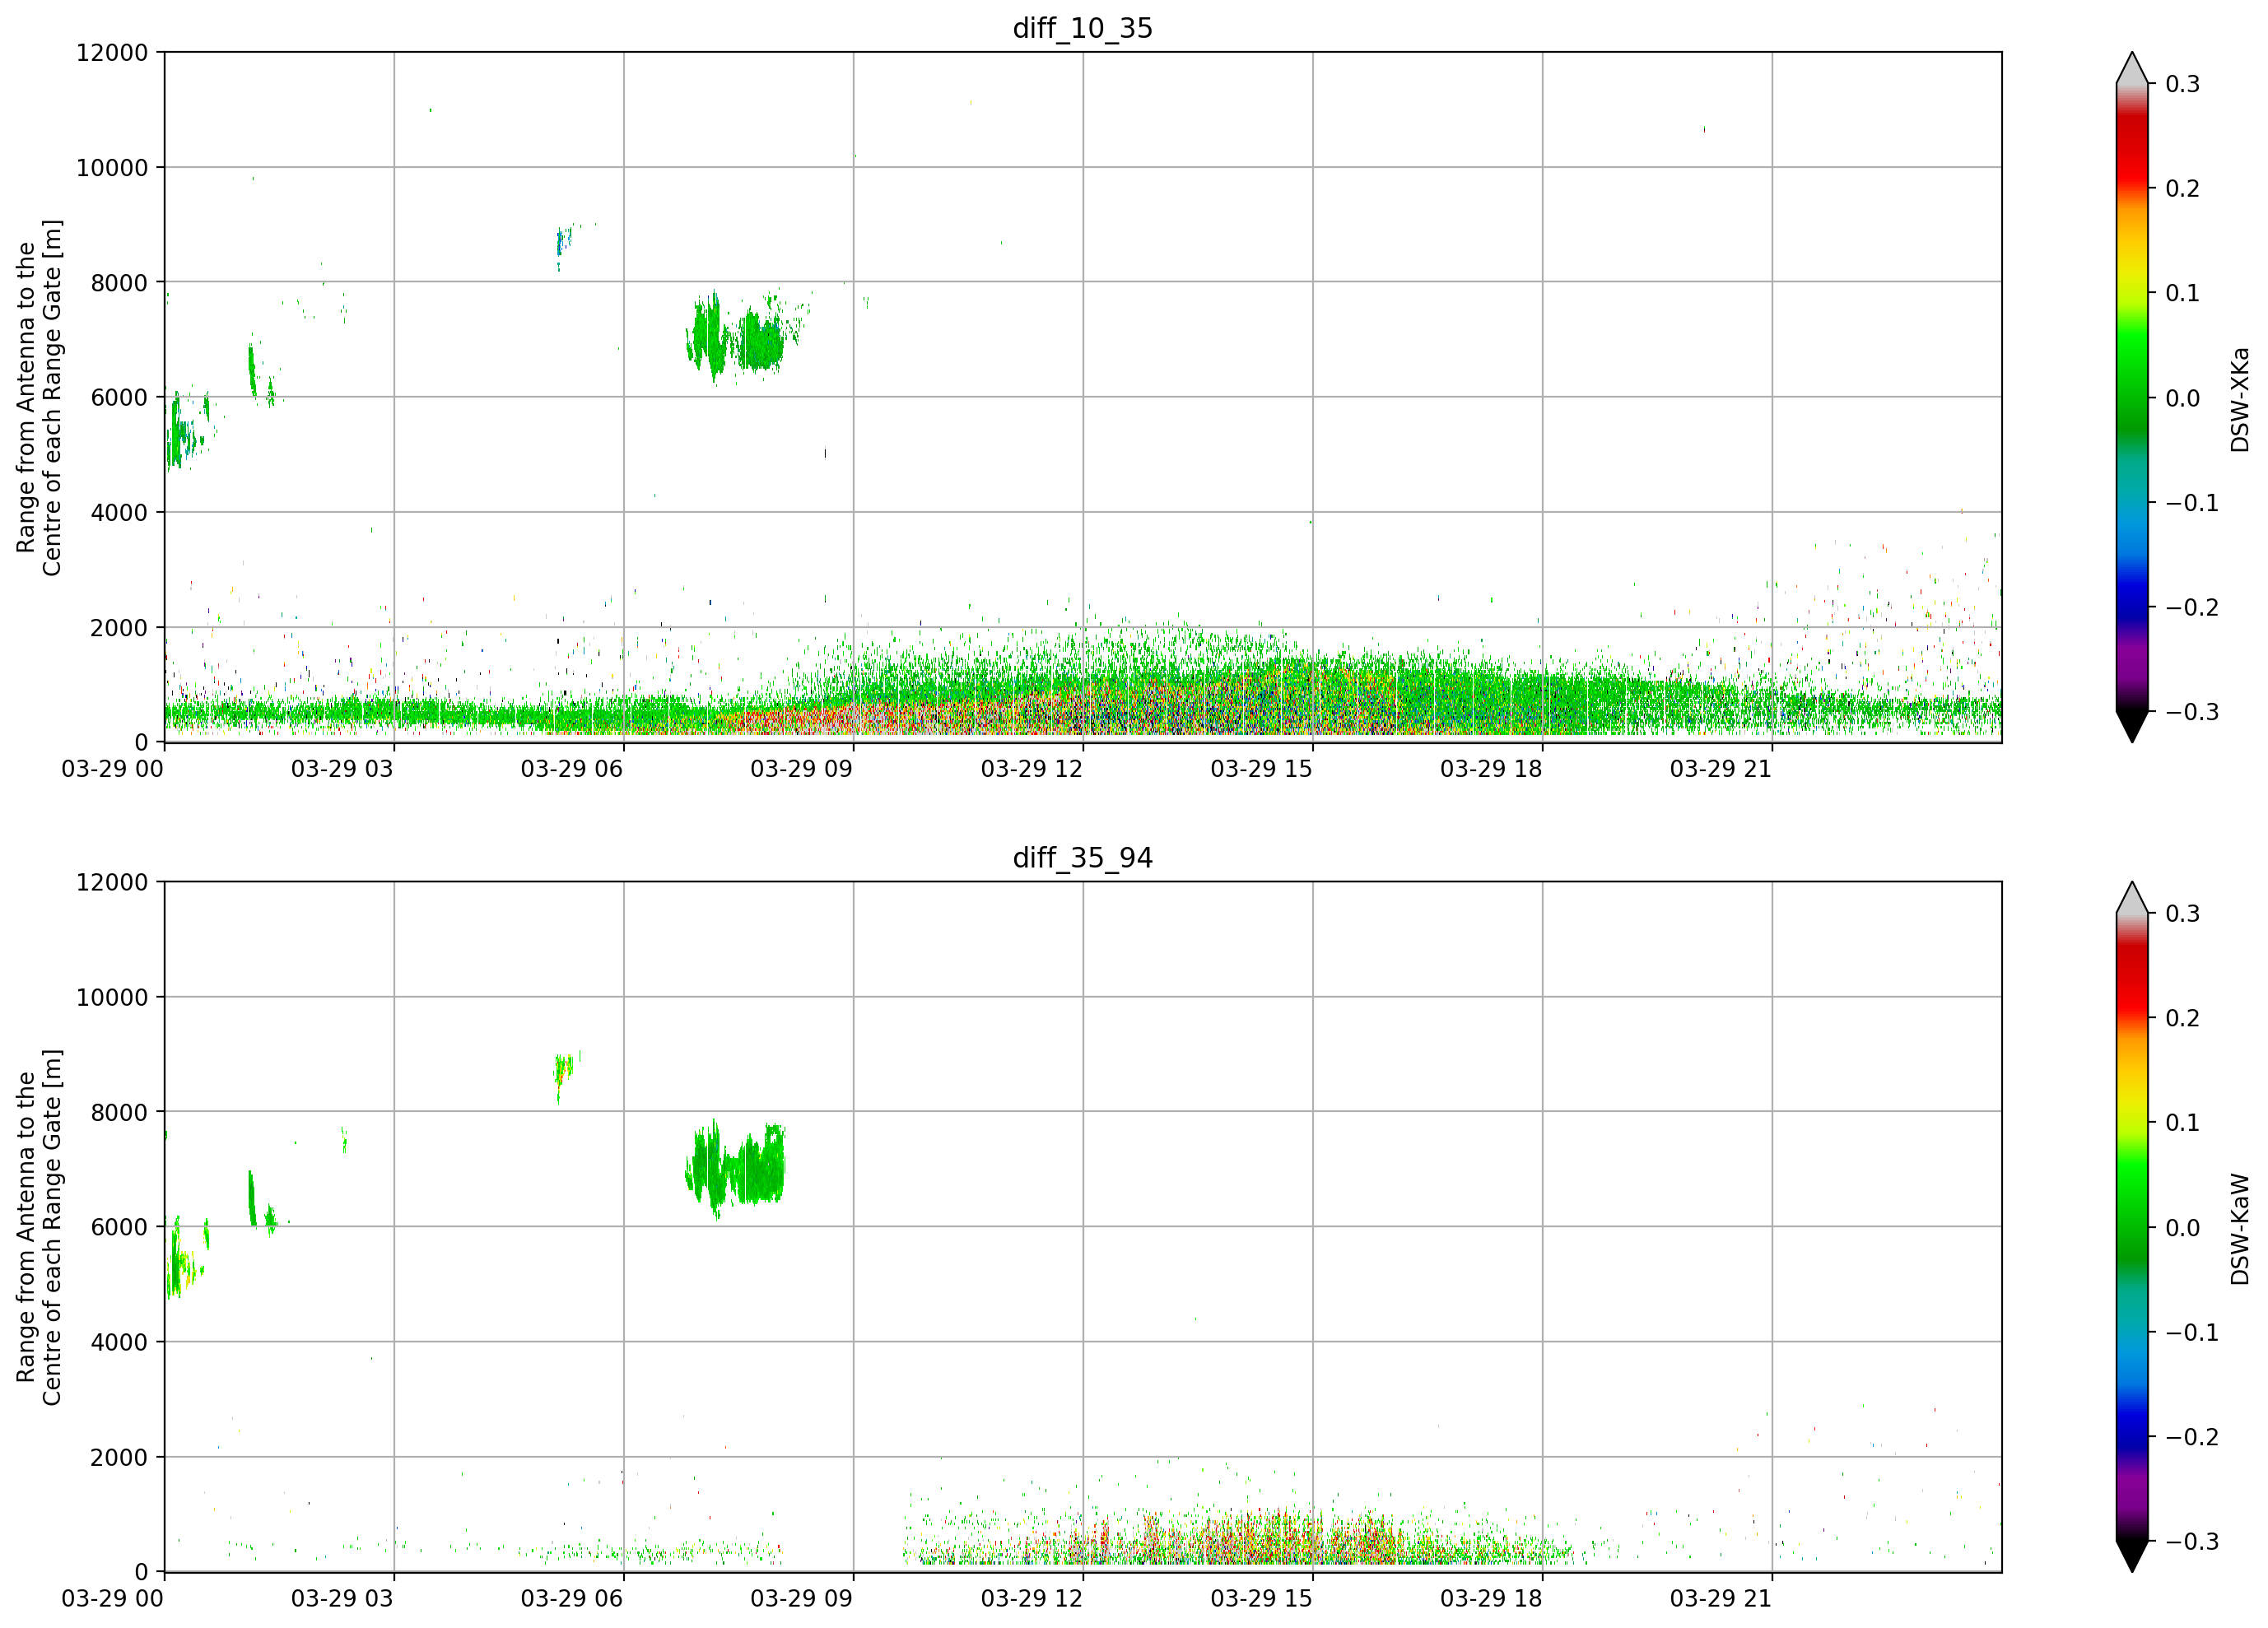The width and height of the screenshot is (2268, 1628).
Task: Click the '03-29 21' x-tick under diff_10_35
Action: point(1721,769)
